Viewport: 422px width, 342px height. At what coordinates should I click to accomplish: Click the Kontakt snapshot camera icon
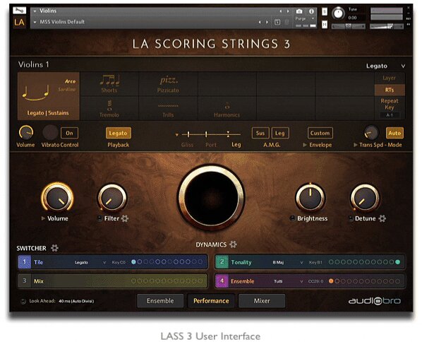299,11
